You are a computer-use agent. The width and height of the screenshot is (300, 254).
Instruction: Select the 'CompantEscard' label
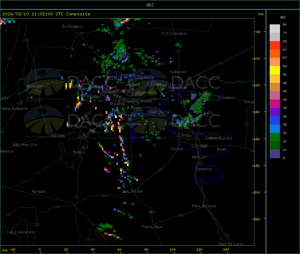coord(219,138)
